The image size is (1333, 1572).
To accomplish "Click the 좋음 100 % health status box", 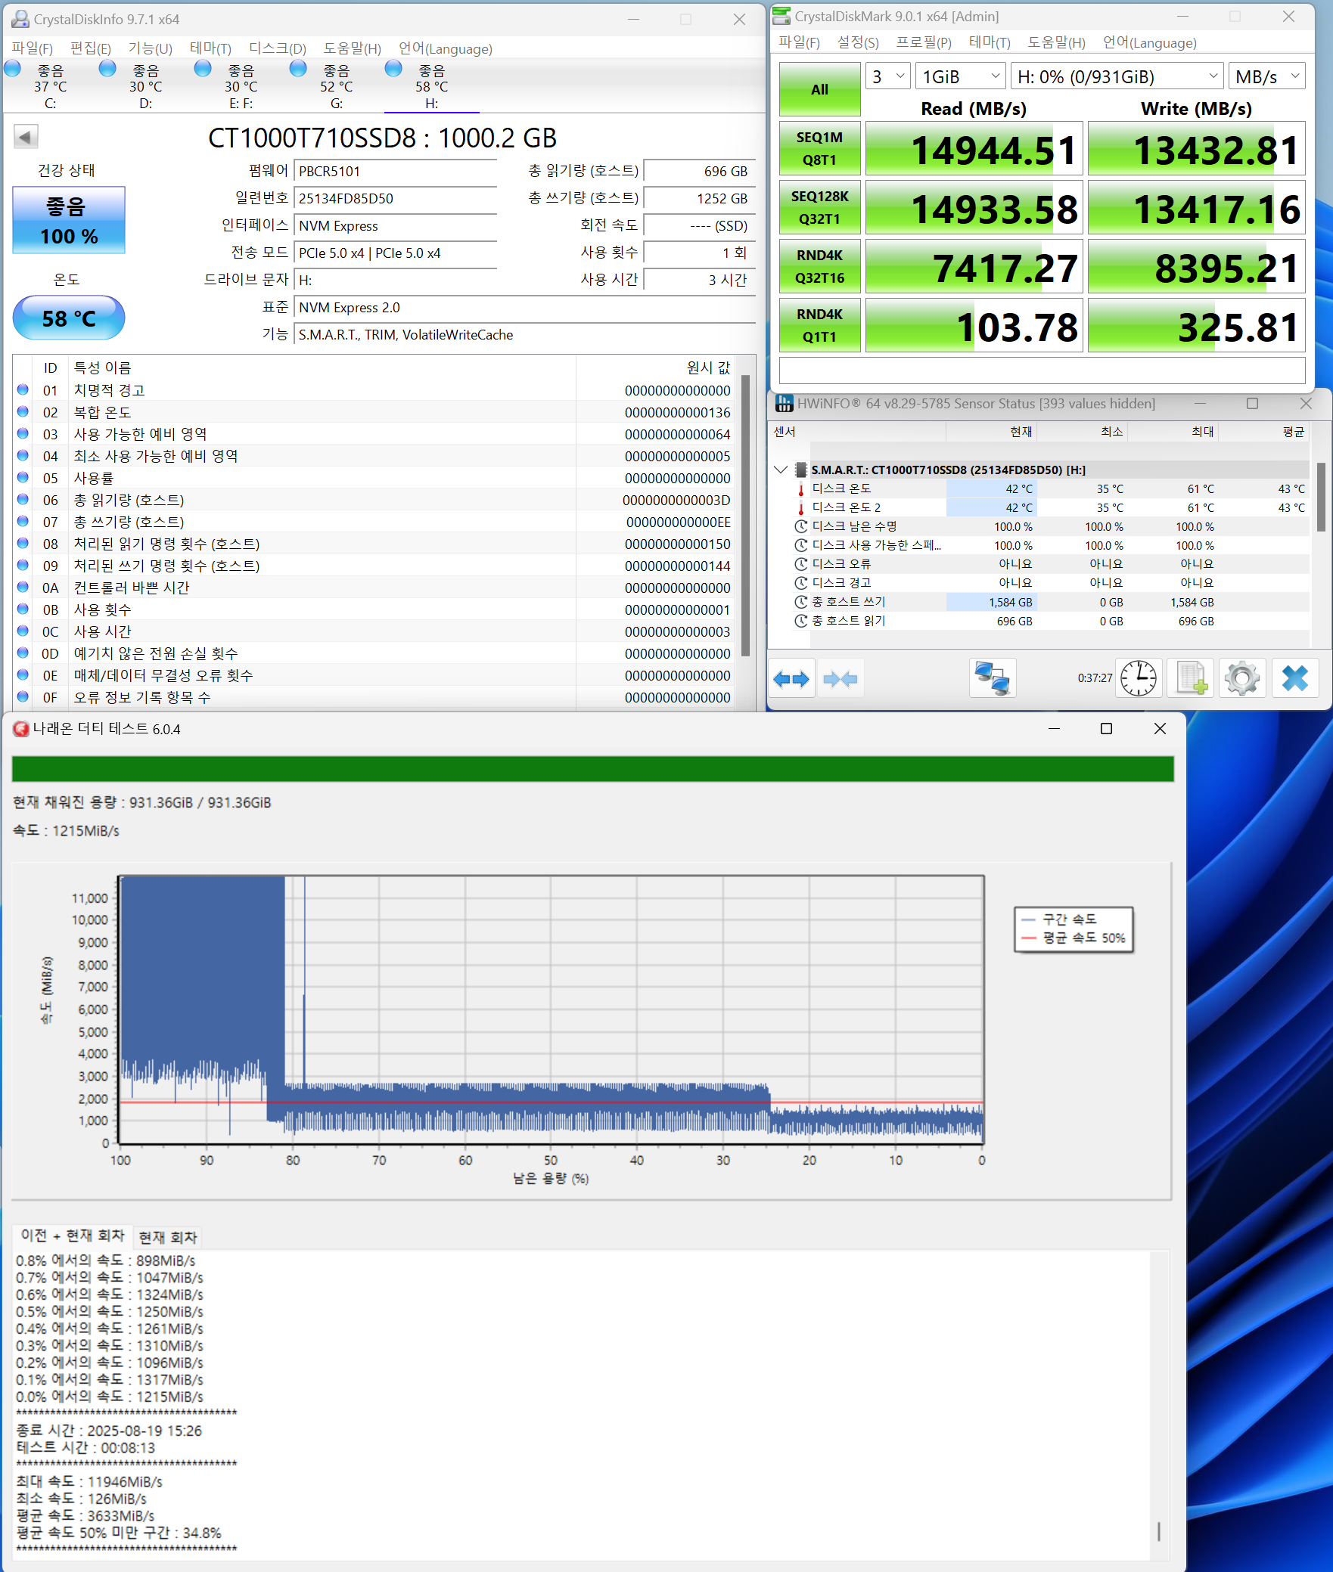I will [69, 221].
